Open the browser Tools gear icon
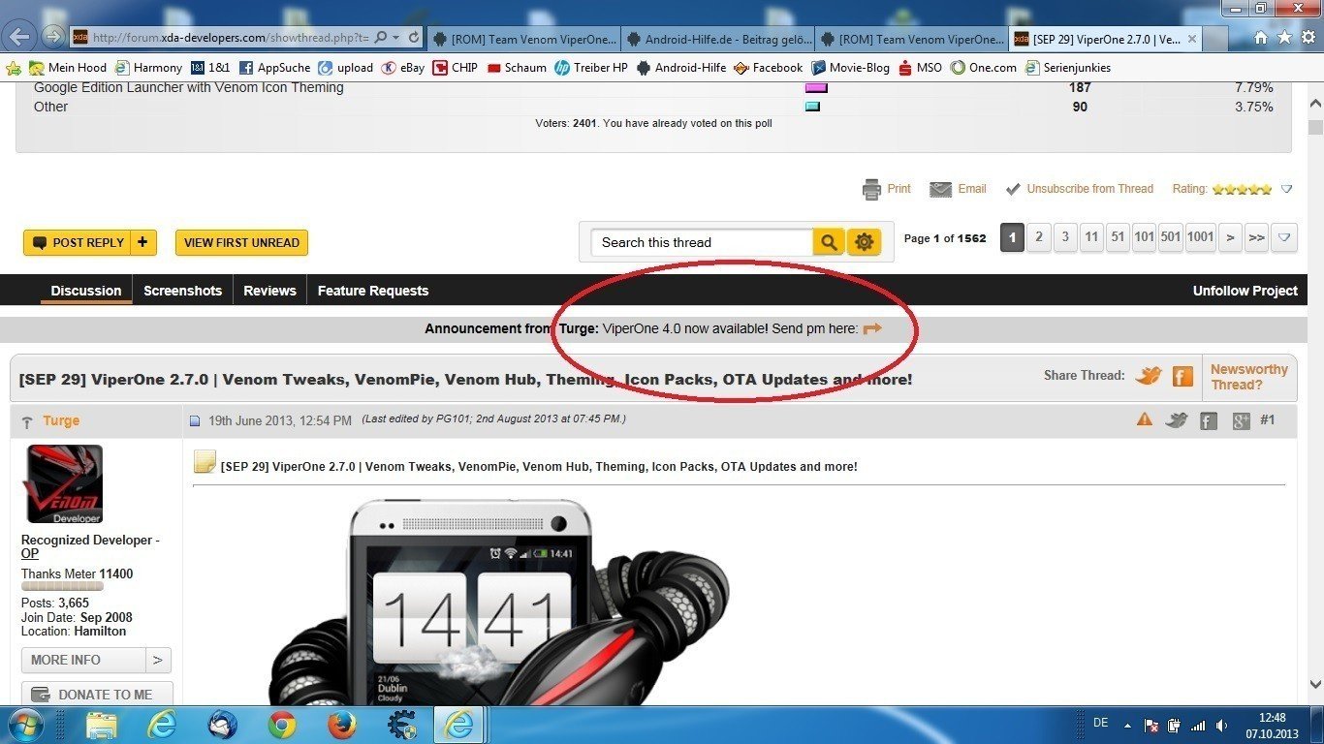Viewport: 1324px width, 744px height. click(1308, 38)
